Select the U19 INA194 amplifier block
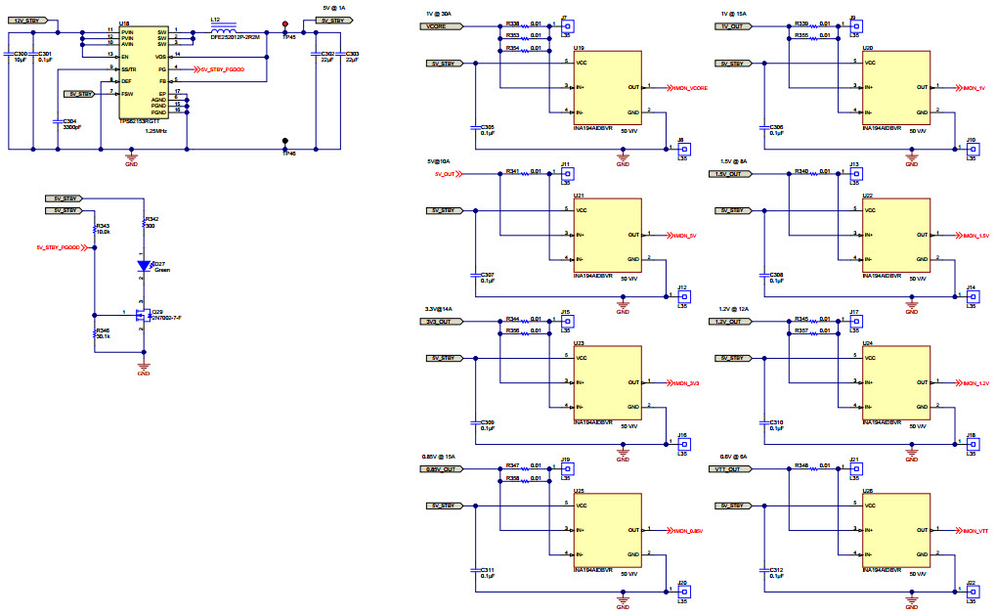 (607, 87)
